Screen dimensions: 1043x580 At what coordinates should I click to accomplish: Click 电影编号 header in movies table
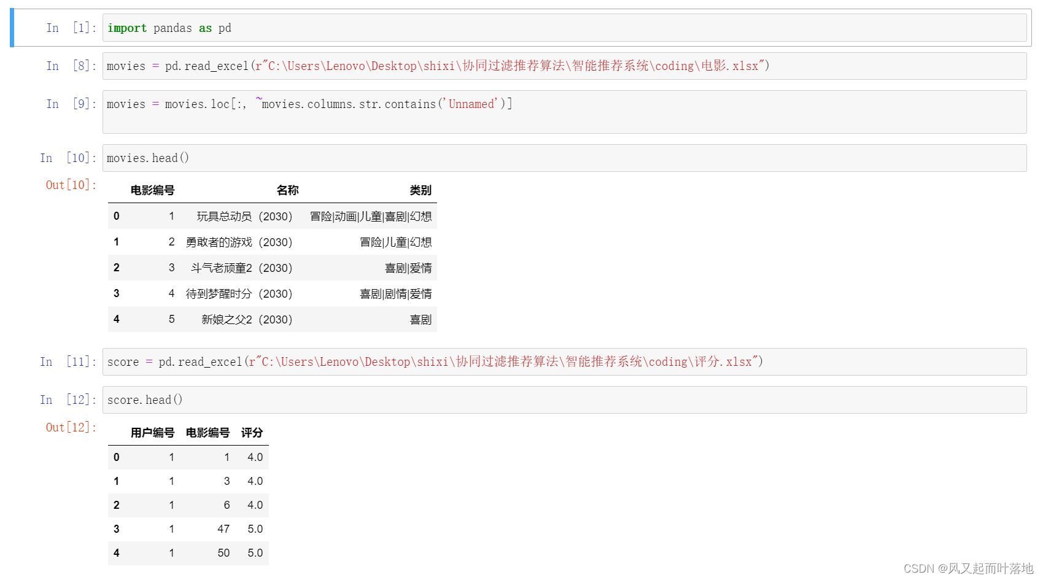(152, 190)
